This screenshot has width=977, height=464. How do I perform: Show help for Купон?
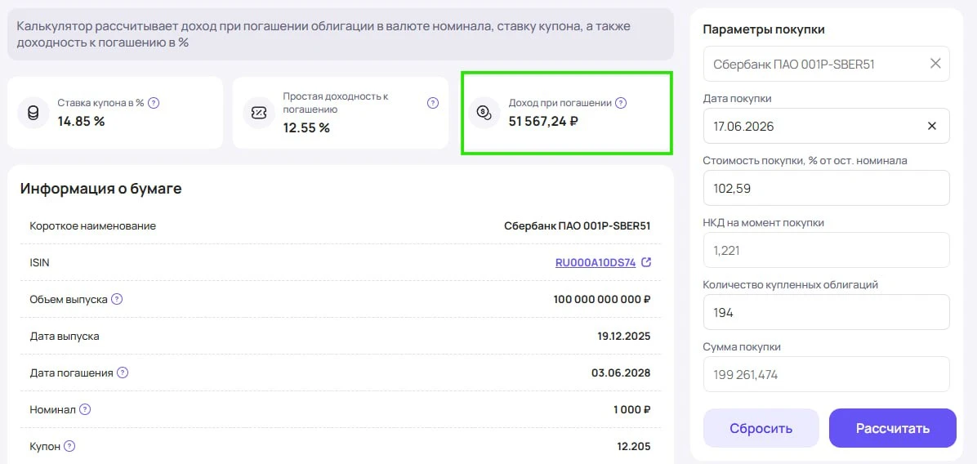tap(69, 447)
